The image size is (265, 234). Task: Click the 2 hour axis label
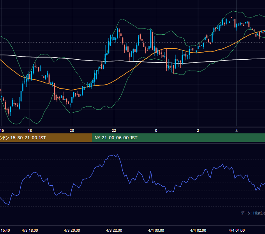point(198,131)
